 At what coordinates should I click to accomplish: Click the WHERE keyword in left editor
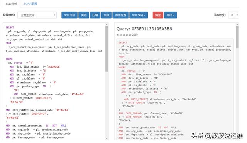point(9,59)
